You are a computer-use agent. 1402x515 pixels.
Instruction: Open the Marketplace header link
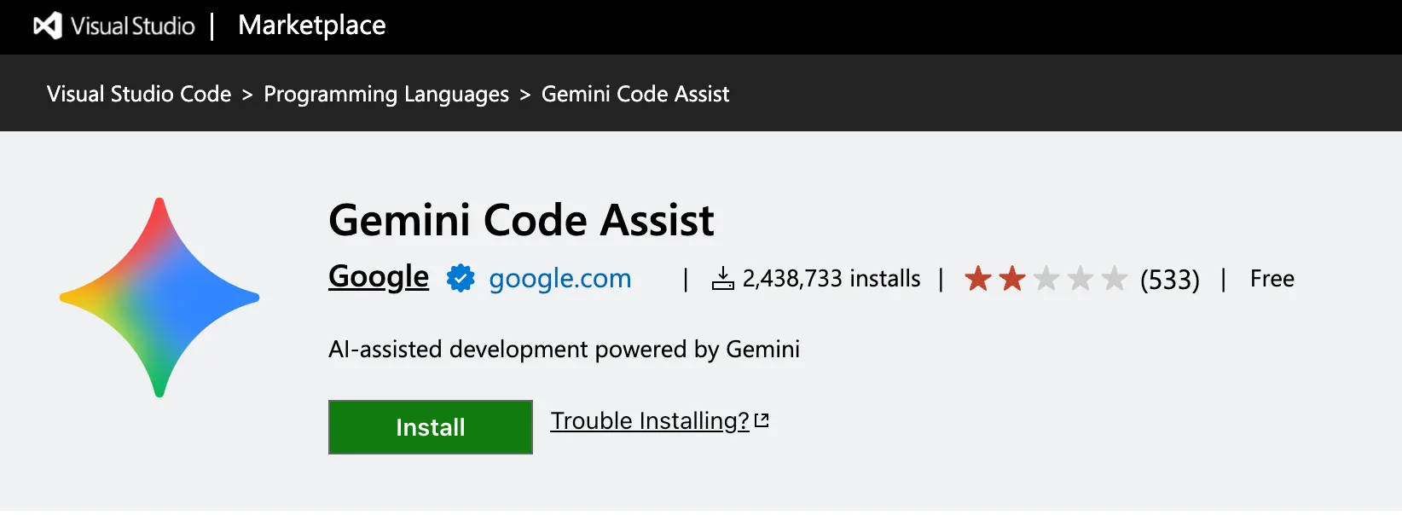pyautogui.click(x=311, y=26)
